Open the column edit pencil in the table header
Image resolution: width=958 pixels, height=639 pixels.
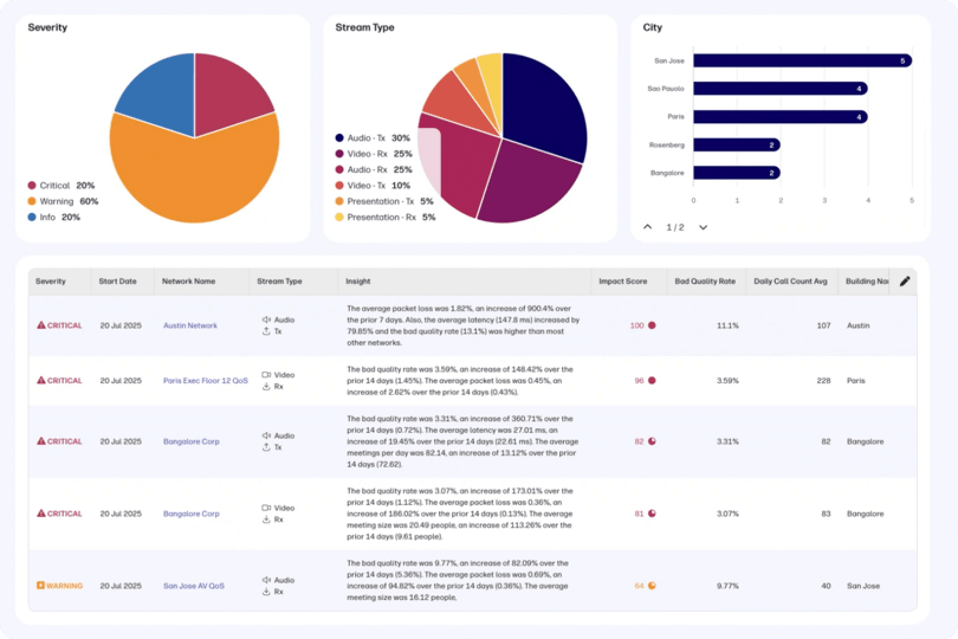(905, 281)
